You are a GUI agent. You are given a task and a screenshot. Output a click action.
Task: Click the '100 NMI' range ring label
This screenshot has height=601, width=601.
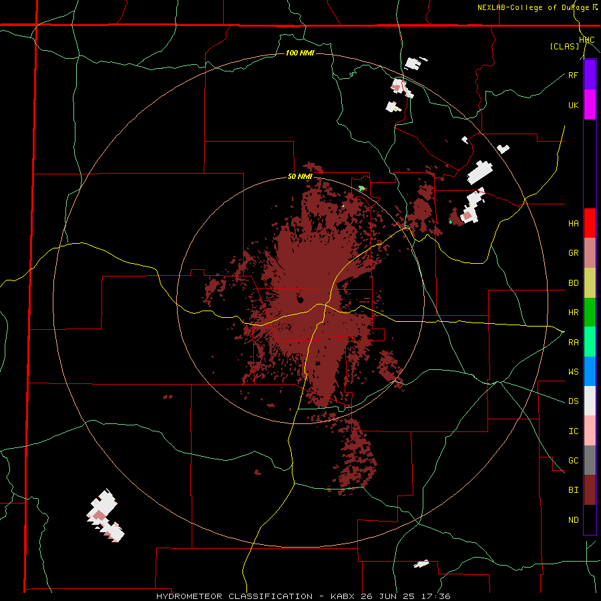300,53
